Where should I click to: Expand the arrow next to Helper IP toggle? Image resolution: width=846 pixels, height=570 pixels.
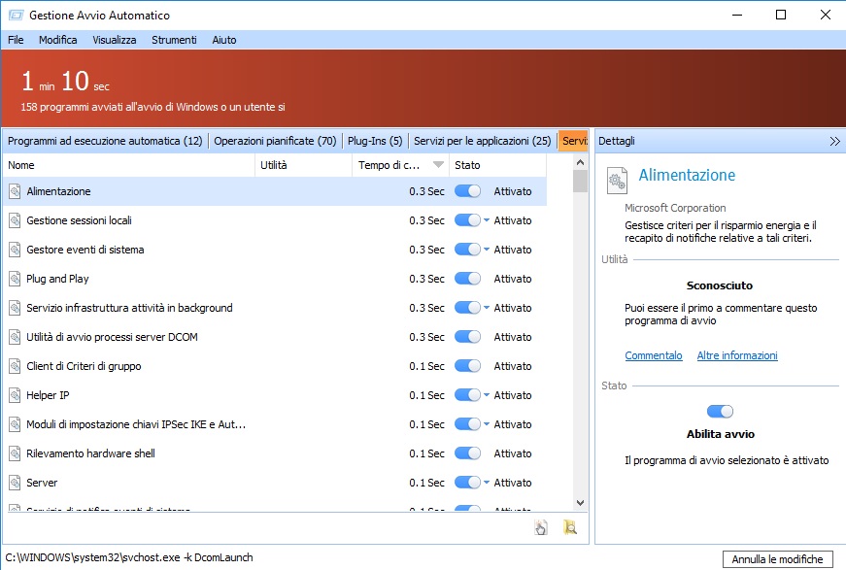(x=487, y=396)
